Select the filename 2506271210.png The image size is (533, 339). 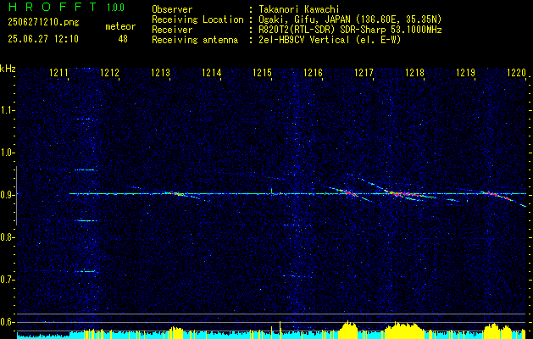click(x=43, y=23)
